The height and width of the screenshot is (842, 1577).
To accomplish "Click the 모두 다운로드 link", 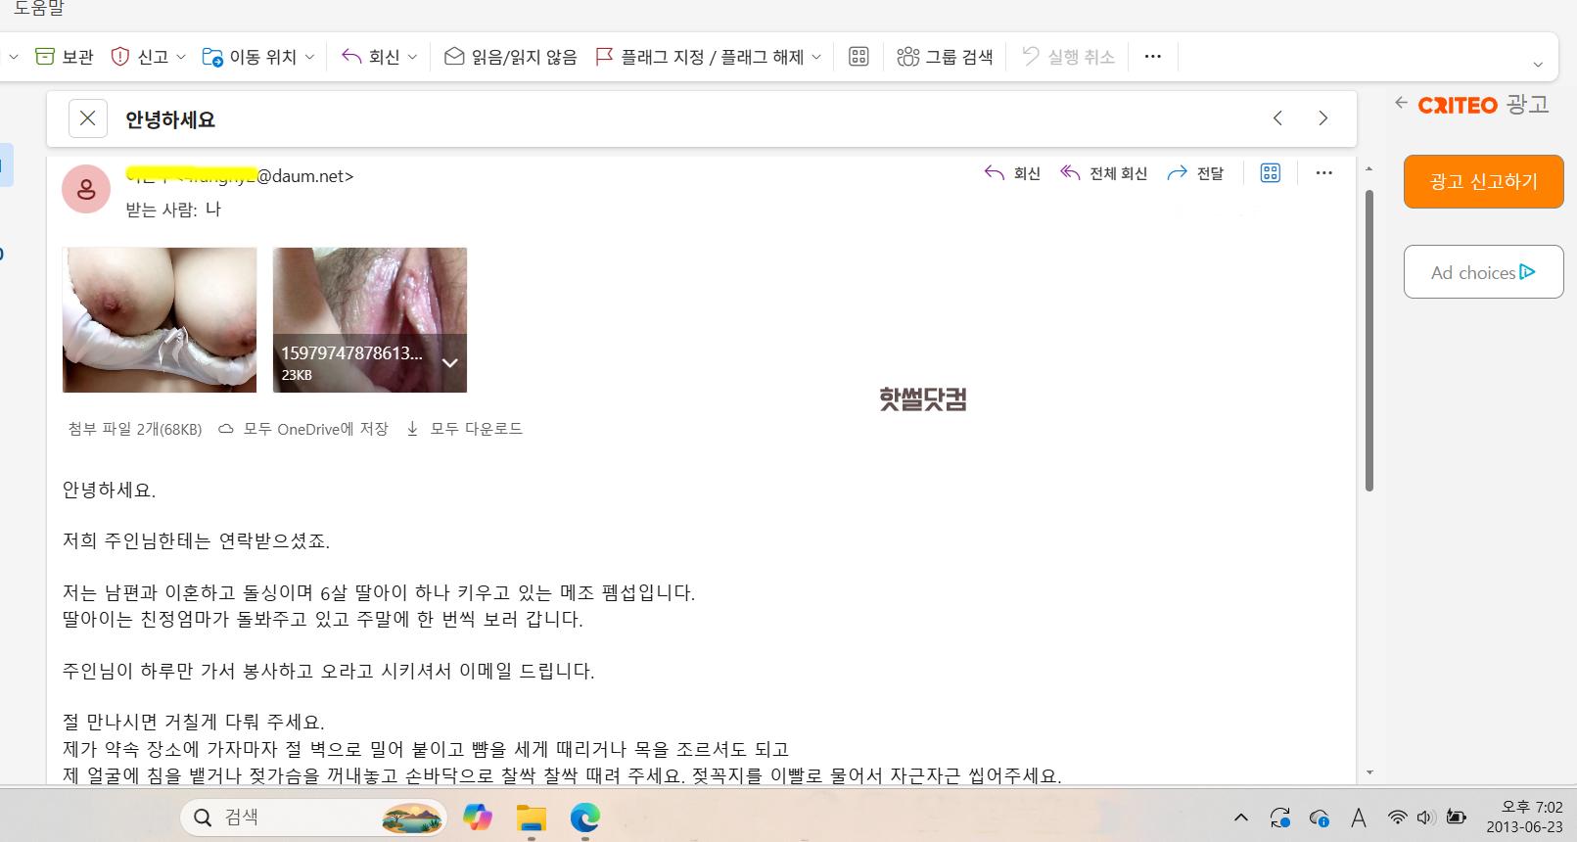I will pos(465,429).
